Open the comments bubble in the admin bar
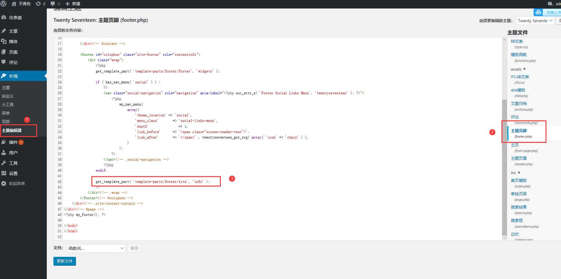 coord(55,4)
